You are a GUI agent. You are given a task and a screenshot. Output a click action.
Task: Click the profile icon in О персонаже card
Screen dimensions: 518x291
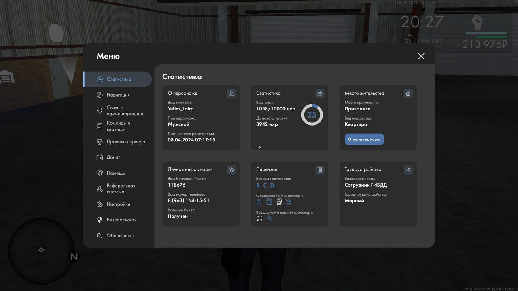(231, 94)
